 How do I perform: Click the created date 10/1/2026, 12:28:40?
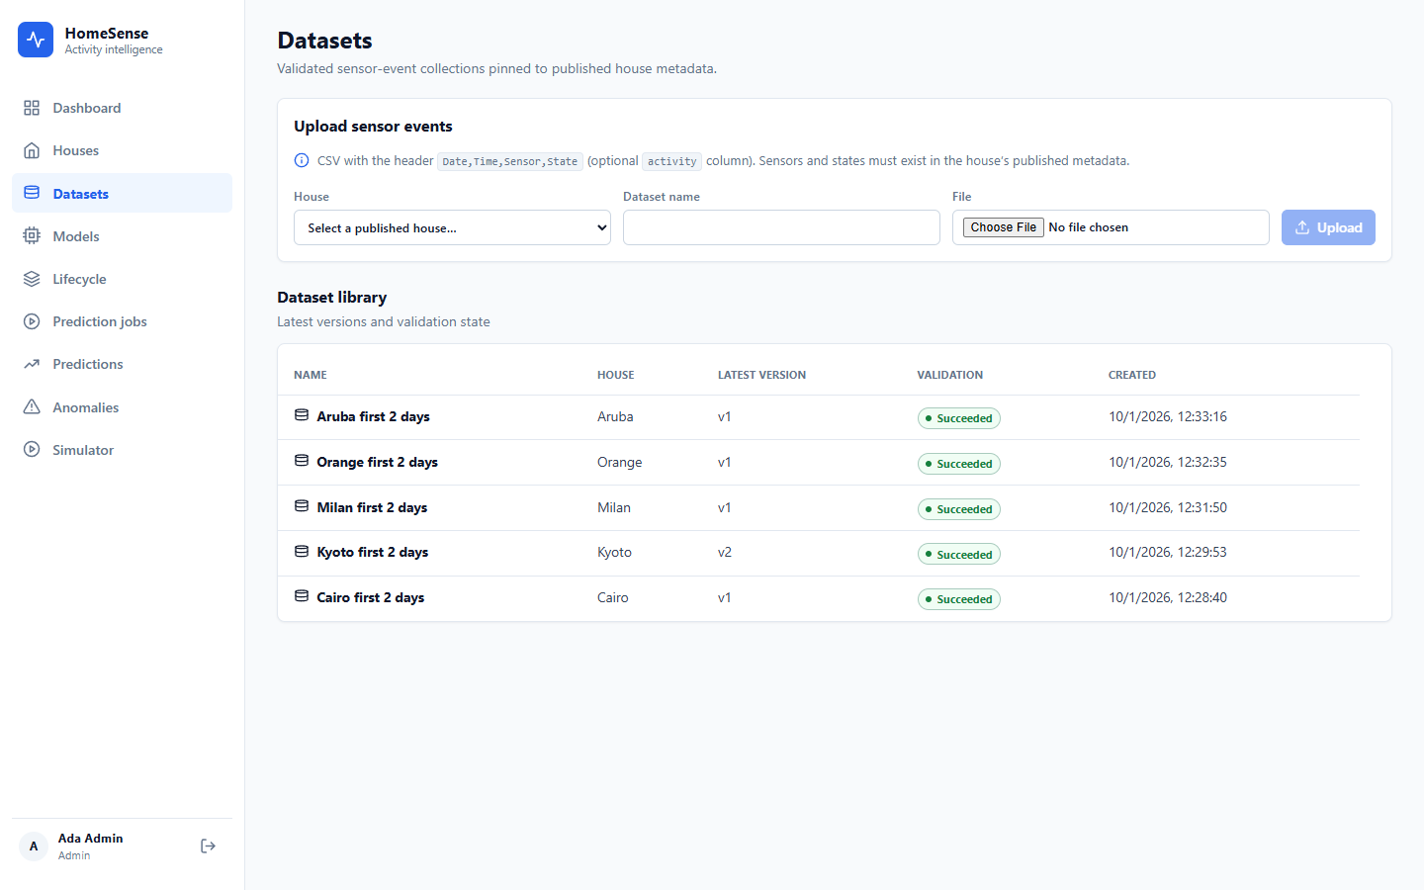click(1168, 597)
